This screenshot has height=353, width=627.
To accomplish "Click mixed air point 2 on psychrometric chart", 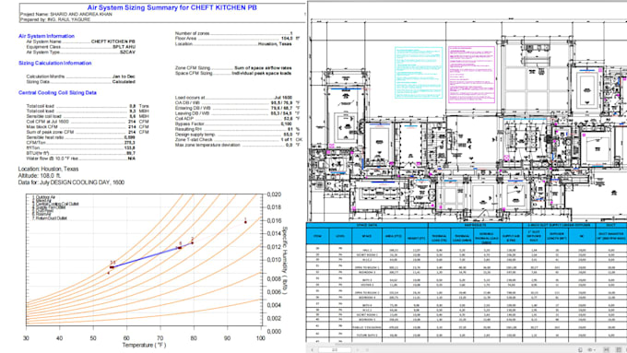I will (193, 242).
